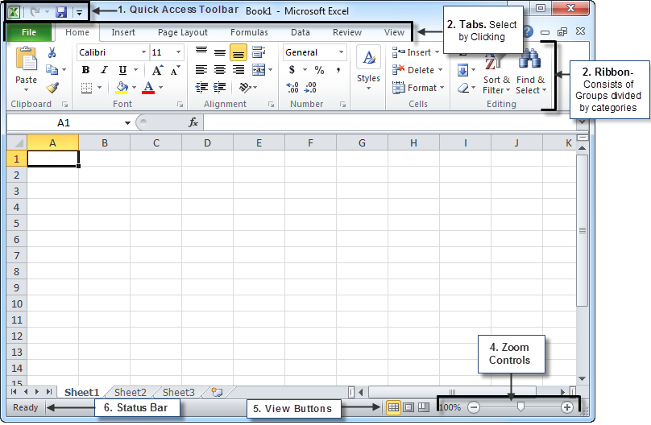Click the red Font Color button
651x425 pixels.
148,88
